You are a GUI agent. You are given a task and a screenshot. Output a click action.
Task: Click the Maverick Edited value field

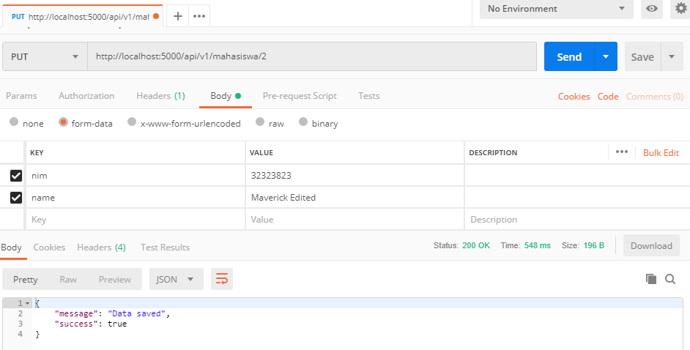(x=355, y=198)
